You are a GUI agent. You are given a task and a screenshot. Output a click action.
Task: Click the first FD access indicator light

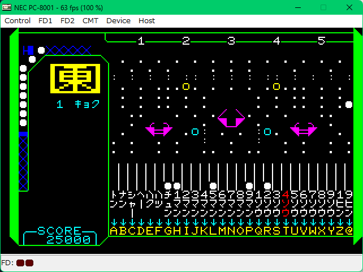click(x=20, y=263)
